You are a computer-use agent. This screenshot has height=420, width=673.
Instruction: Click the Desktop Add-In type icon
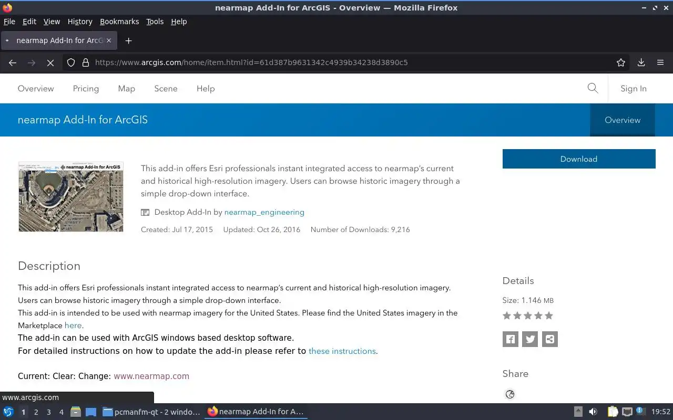145,213
